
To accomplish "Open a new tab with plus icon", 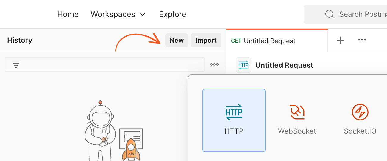I will 340,40.
